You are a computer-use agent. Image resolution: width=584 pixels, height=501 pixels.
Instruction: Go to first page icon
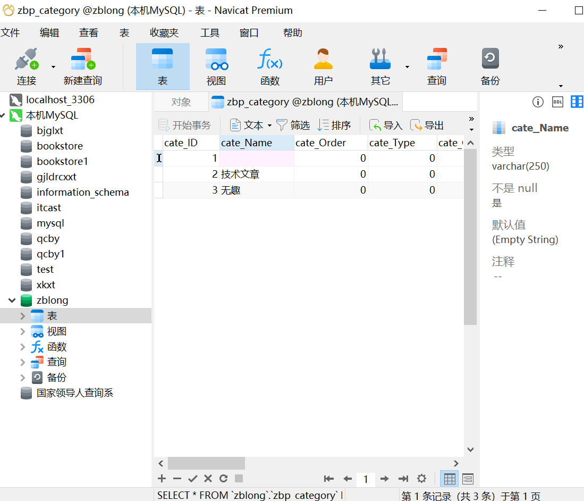coord(328,479)
